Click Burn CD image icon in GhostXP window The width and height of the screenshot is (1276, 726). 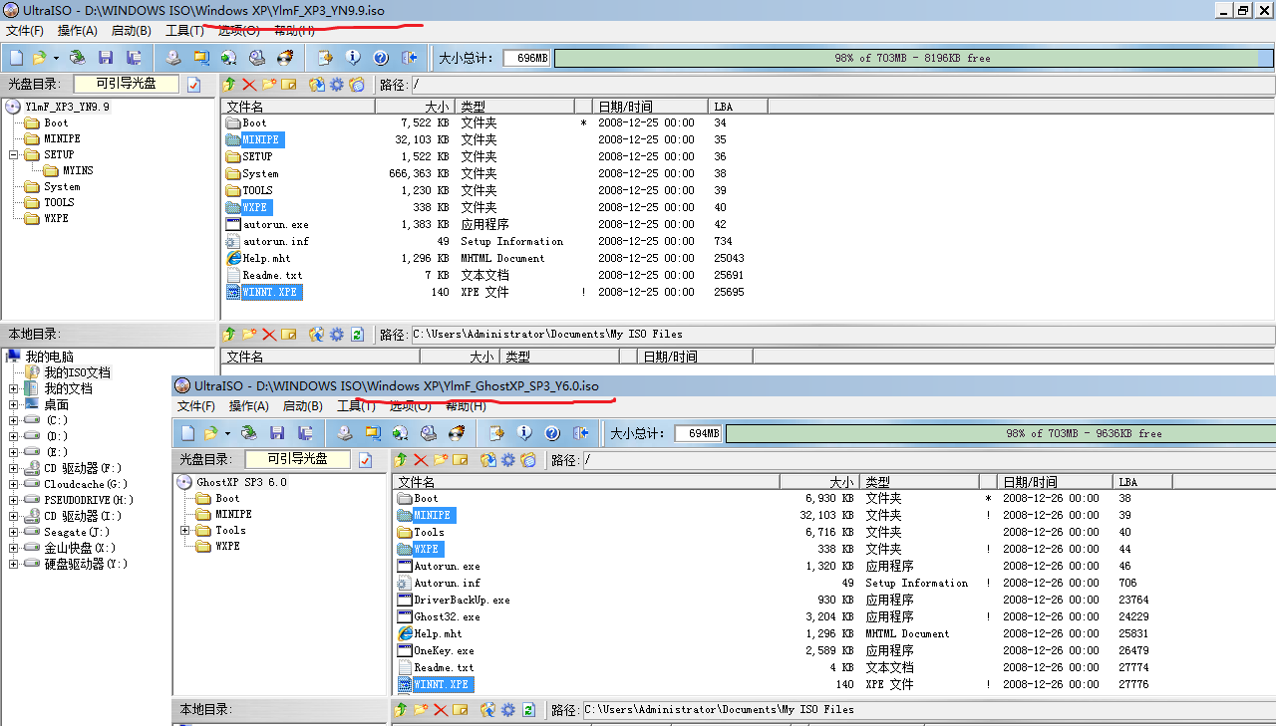coord(456,433)
